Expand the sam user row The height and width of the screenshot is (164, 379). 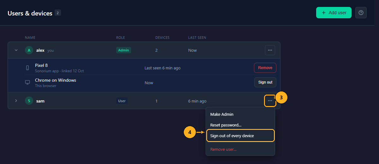tap(16, 101)
